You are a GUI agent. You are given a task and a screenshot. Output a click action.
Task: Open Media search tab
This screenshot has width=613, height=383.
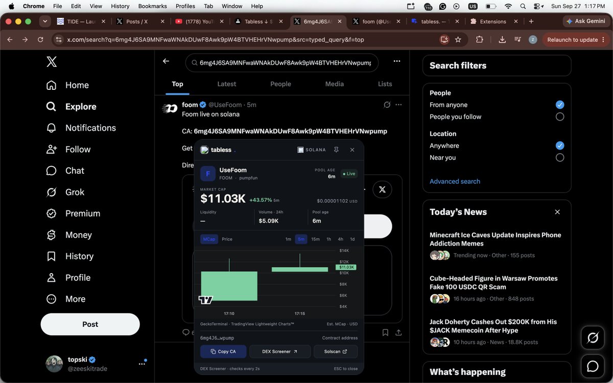(335, 84)
